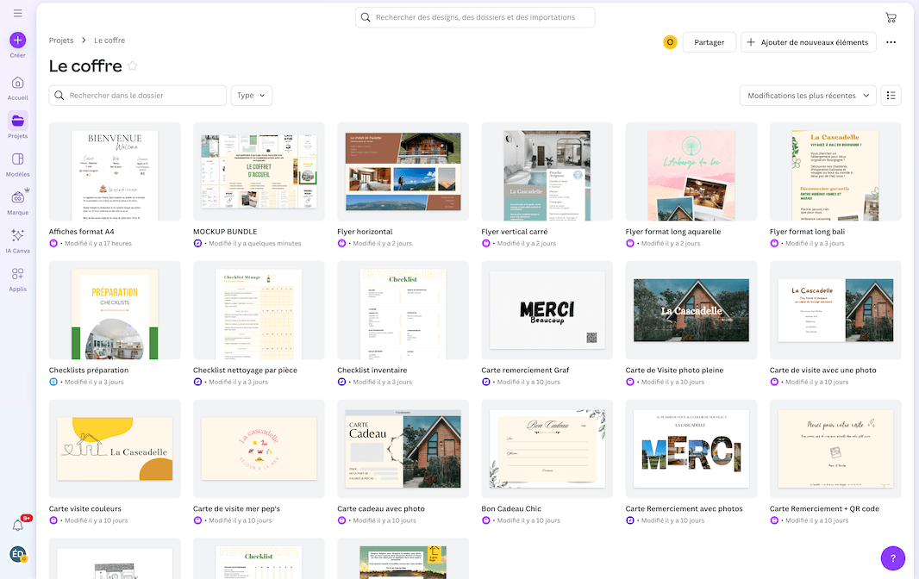
Task: Toggle list view layout
Action: coord(891,96)
